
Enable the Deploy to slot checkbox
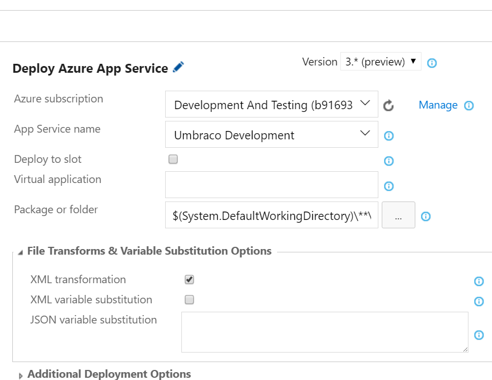pyautogui.click(x=174, y=159)
